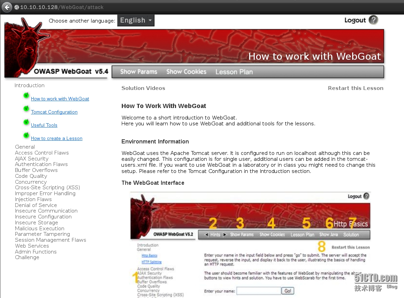The height and width of the screenshot is (298, 404).
Task: Expand Access Control Flaws category
Action: coord(42,153)
